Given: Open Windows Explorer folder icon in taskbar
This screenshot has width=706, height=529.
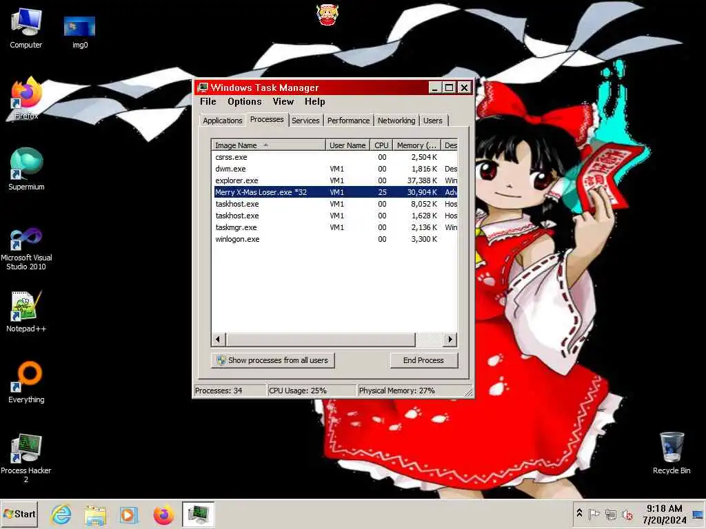Looking at the screenshot, I should coord(95,514).
